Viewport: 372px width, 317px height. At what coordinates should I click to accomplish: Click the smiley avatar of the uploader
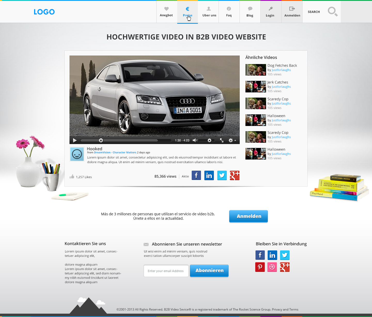coord(77,154)
